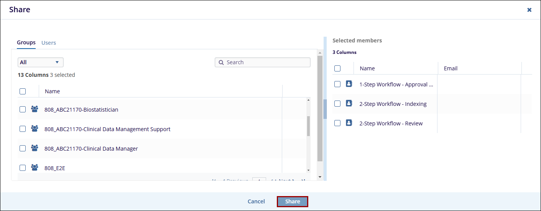Toggle select-all checkbox in Selected members header

[x=337, y=68]
